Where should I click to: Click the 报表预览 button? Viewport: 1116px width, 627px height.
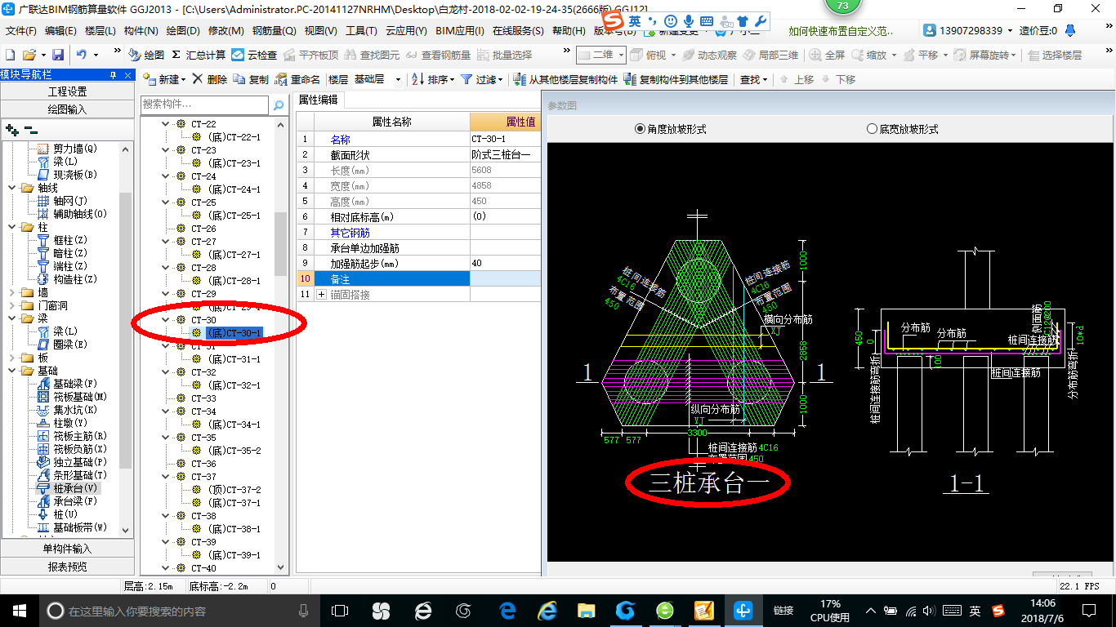[67, 567]
